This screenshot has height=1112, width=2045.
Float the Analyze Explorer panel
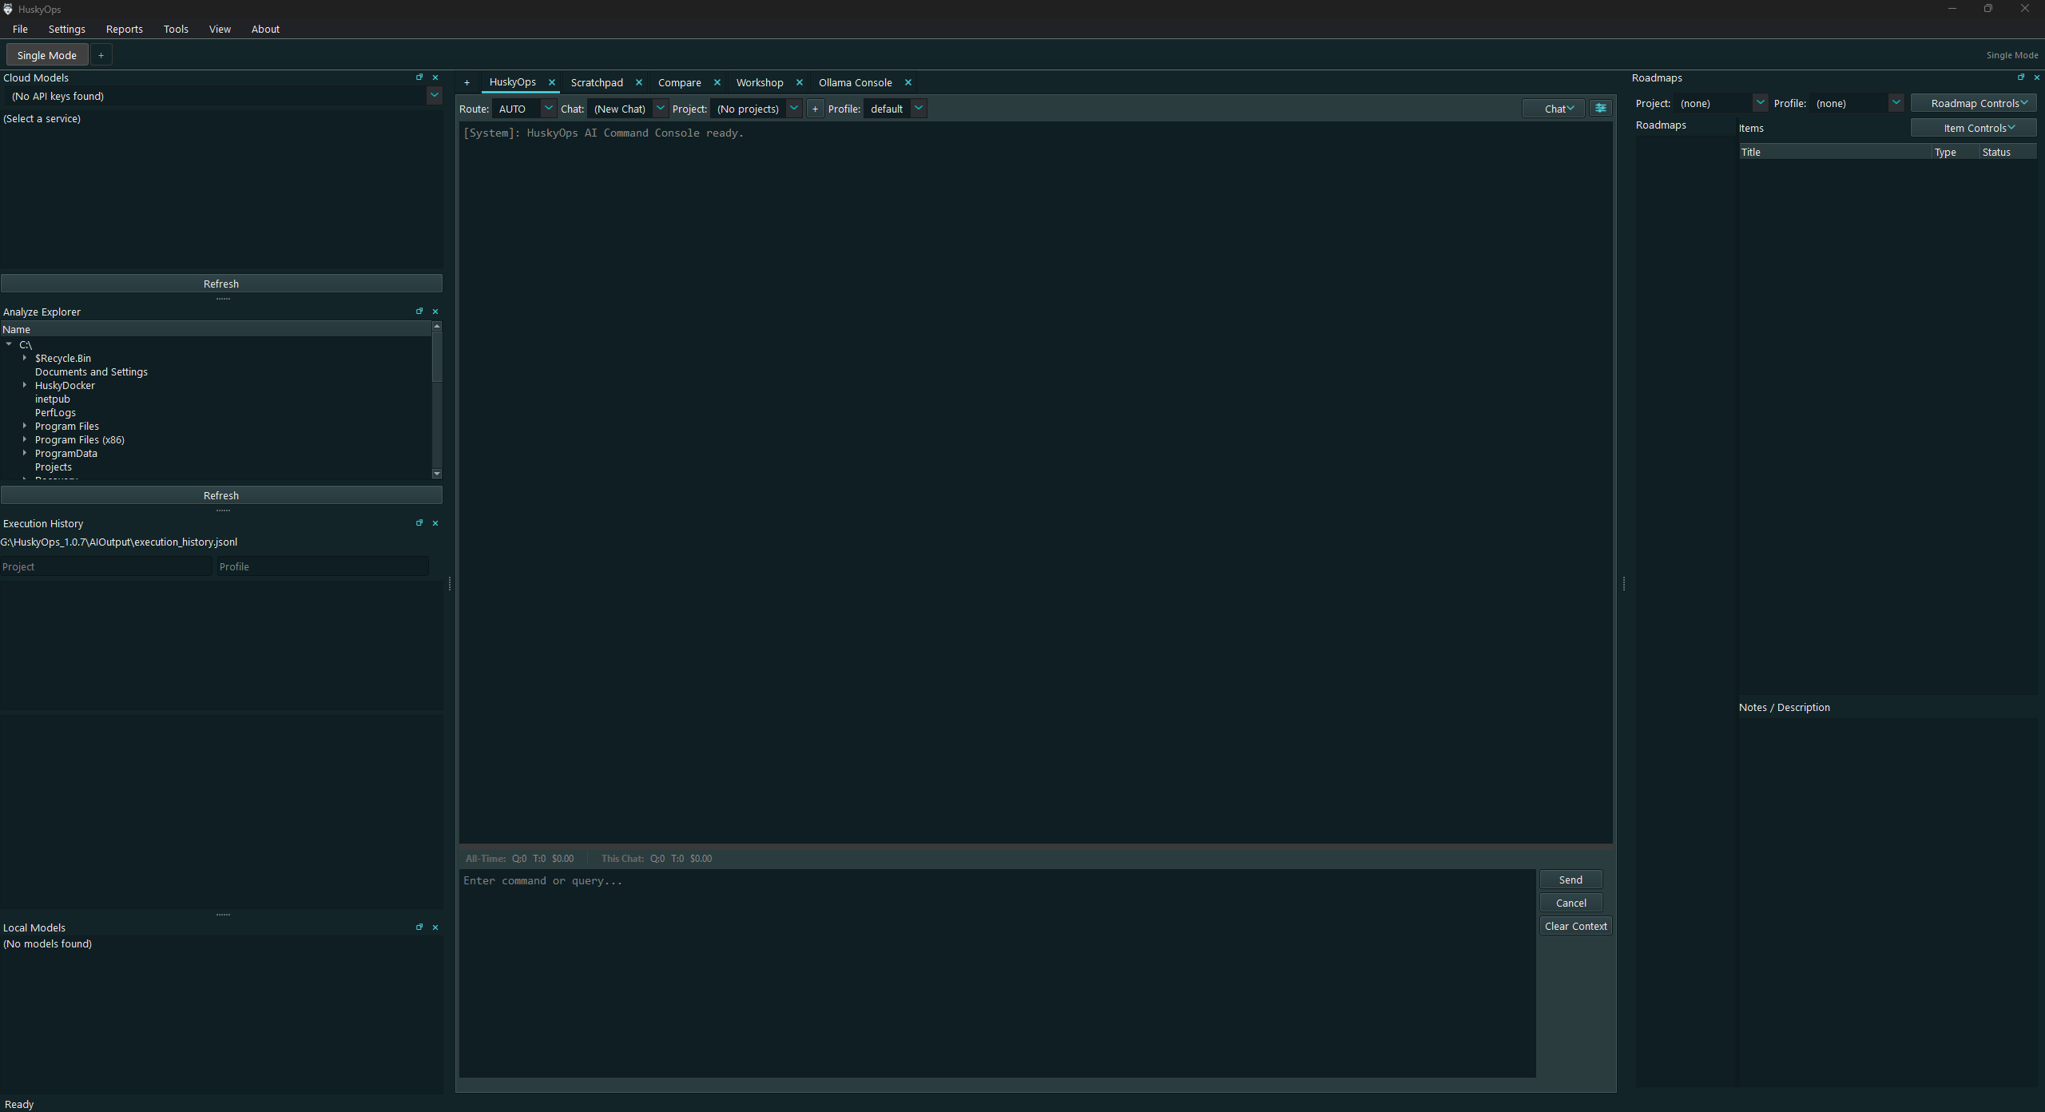(419, 312)
